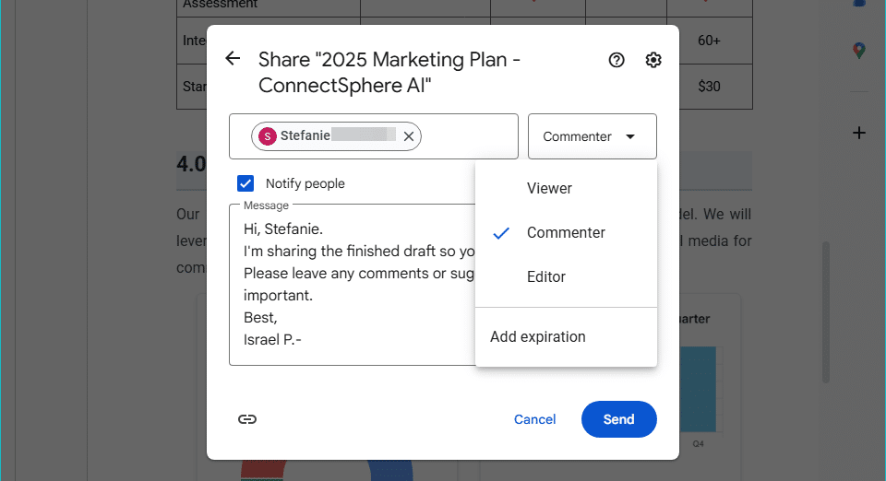
Task: Copy link using the chain icon
Action: coord(247,419)
